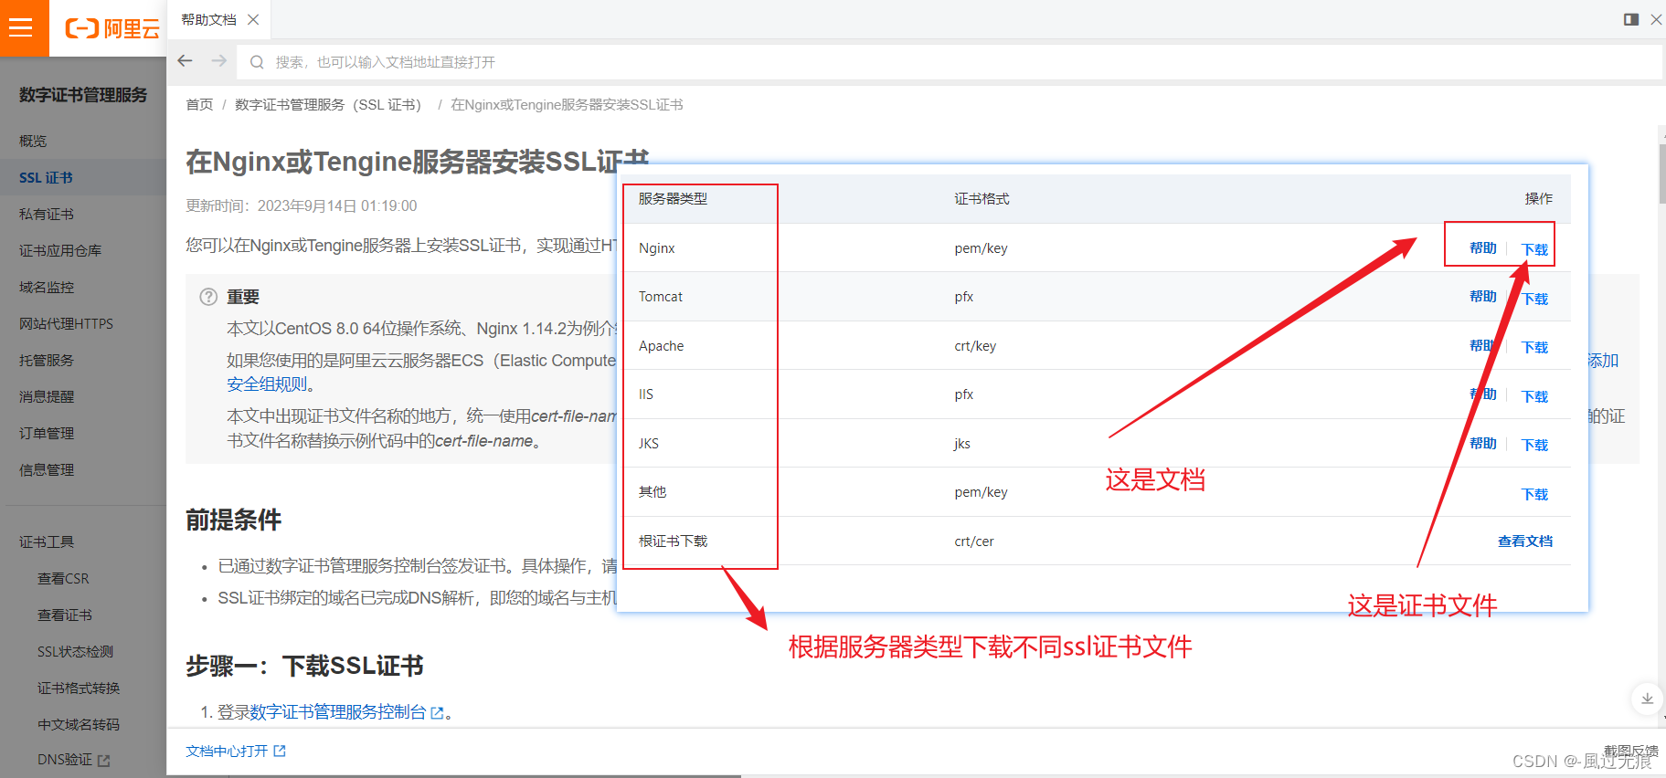This screenshot has height=778, width=1666.
Task: Open 查看CSR tool
Action: (63, 578)
